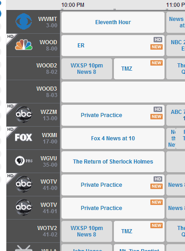Open WXSP 10pm News 8 on WOOD2
185x251 pixels.
[87, 69]
